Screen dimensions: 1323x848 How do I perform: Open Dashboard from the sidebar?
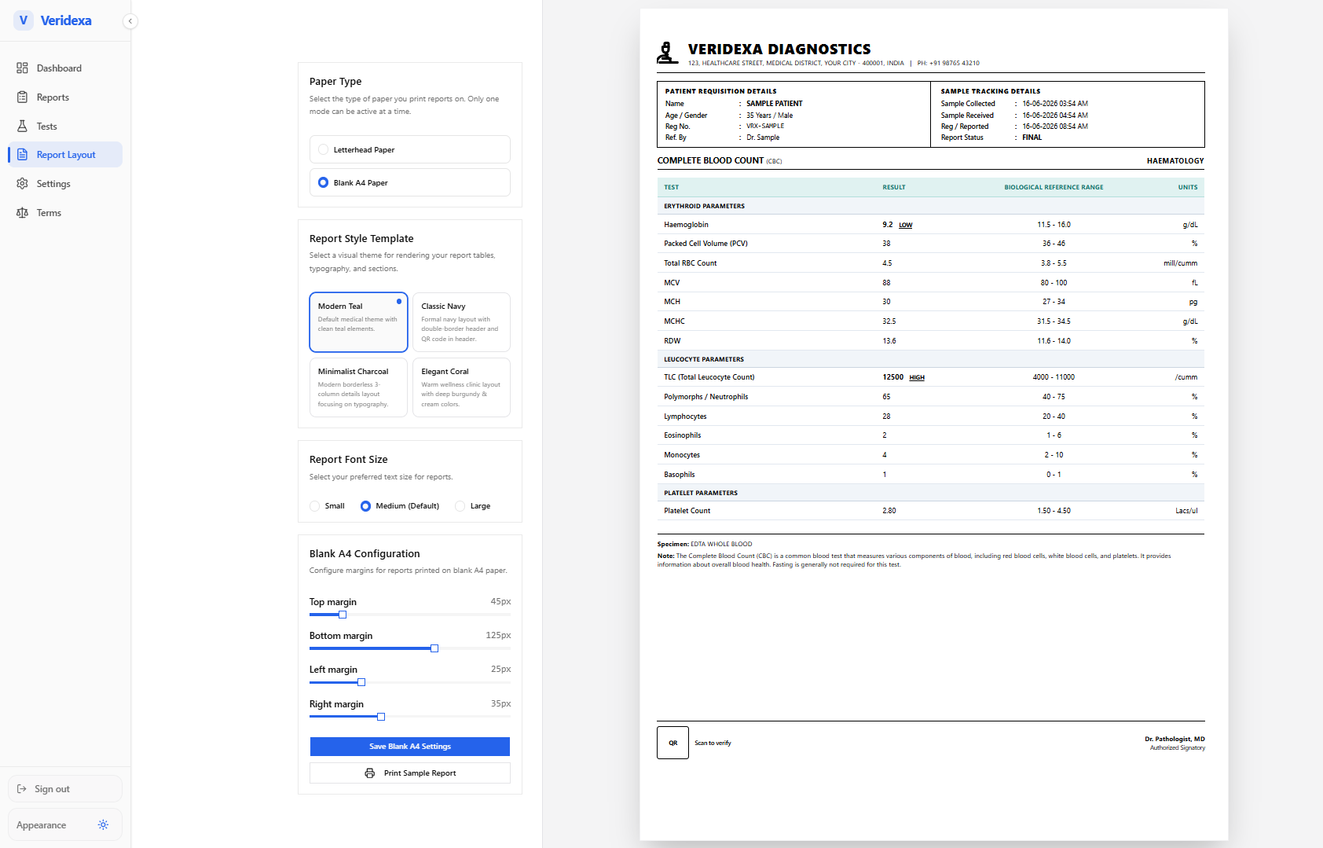[x=65, y=68]
